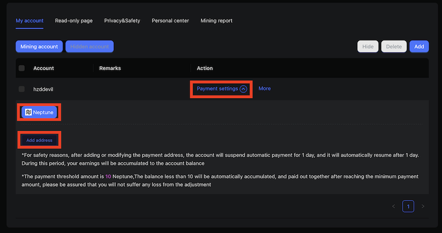Open the More actions menu

pyautogui.click(x=264, y=88)
